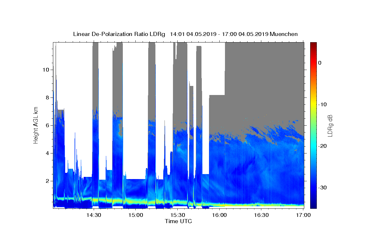Click the 17:00 time tick label
Screen dimensions: 376x250
point(303,215)
